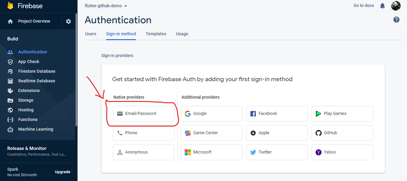Click the Machine Learning robot icon
407x181 pixels.
pyautogui.click(x=10, y=129)
